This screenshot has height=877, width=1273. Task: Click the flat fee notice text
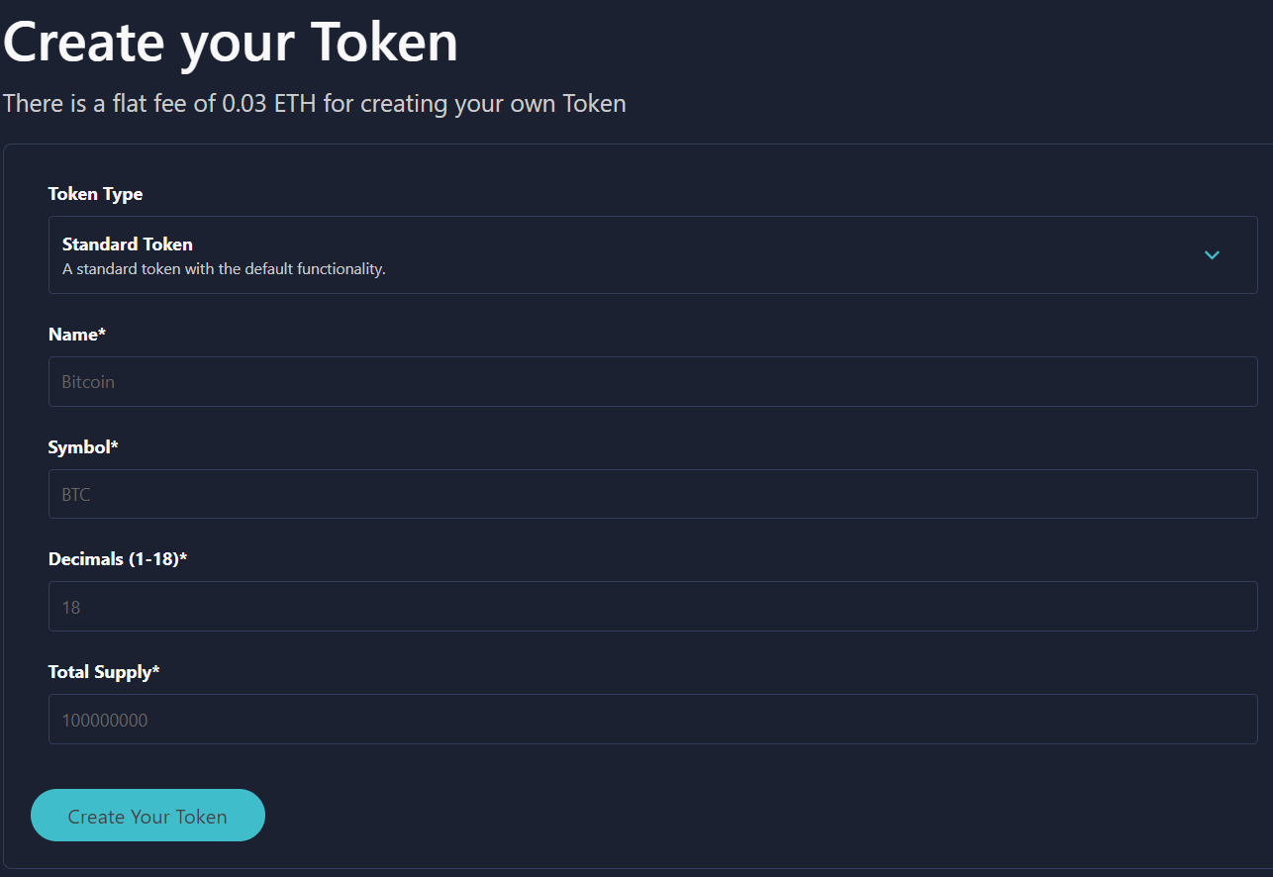pyautogui.click(x=314, y=103)
